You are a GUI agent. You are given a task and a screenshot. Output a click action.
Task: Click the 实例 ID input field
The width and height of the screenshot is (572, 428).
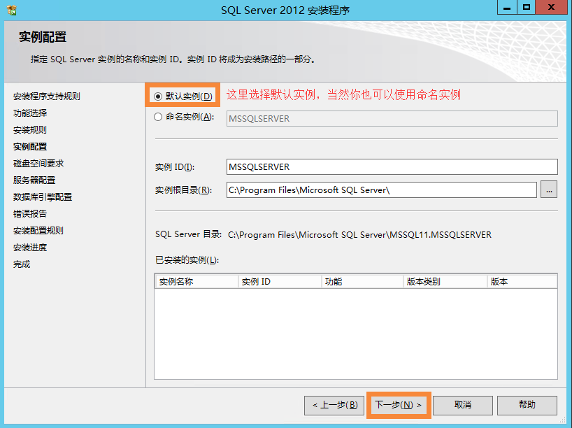click(x=392, y=166)
